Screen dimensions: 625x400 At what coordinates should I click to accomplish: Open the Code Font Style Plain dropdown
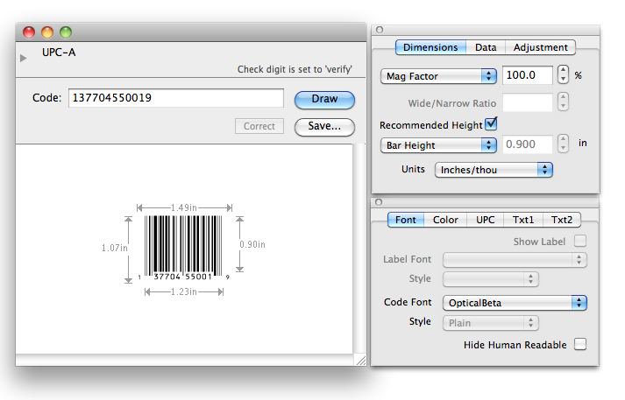click(x=491, y=323)
